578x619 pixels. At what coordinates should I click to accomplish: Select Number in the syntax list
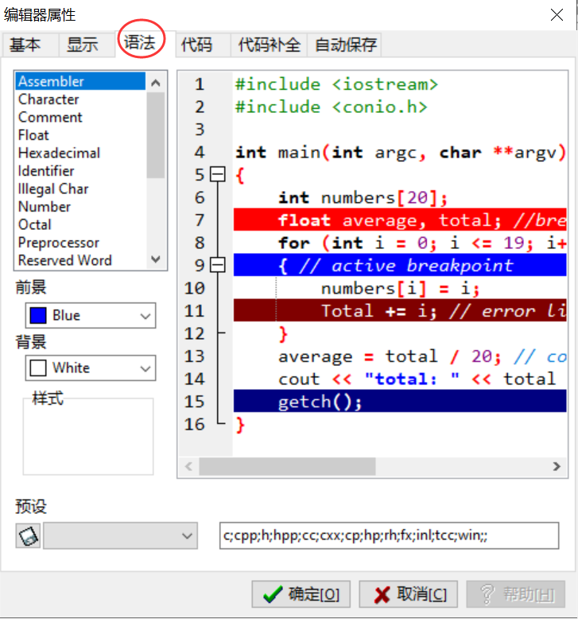80,206
